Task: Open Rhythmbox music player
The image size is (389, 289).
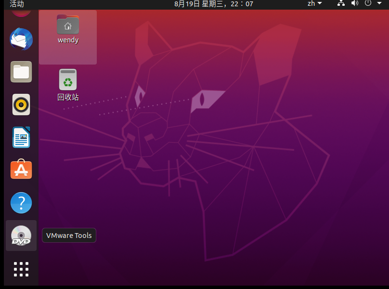Action: pos(21,105)
